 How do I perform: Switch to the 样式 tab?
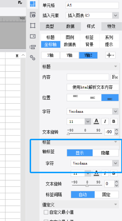(91, 26)
